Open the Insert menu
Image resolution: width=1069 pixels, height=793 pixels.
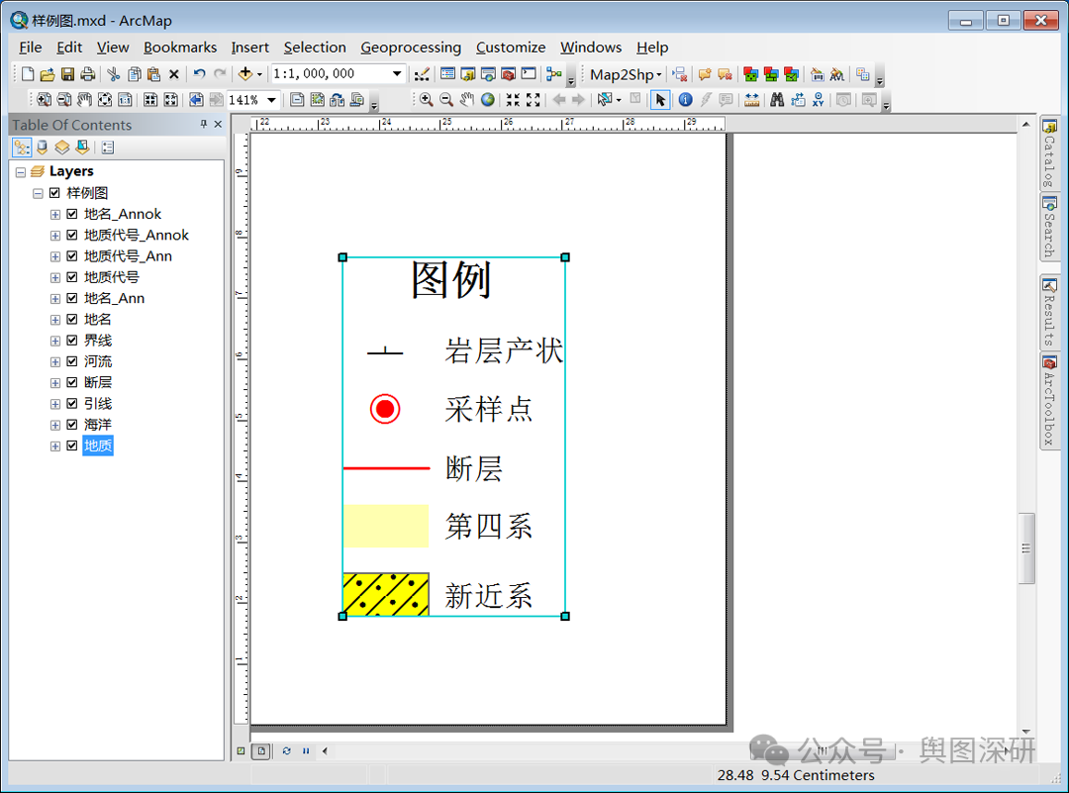[x=249, y=48]
